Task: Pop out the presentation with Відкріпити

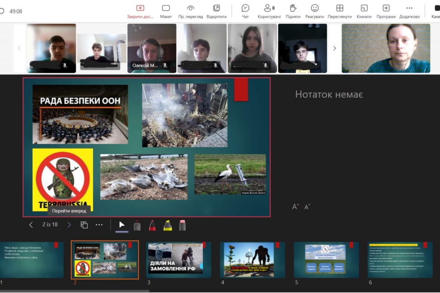Action: tap(217, 11)
